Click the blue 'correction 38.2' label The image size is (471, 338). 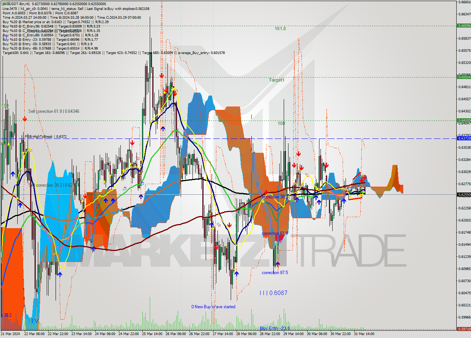pos(275,197)
